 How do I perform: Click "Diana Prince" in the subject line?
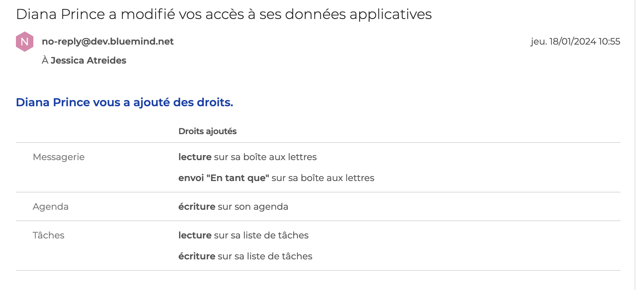[60, 14]
